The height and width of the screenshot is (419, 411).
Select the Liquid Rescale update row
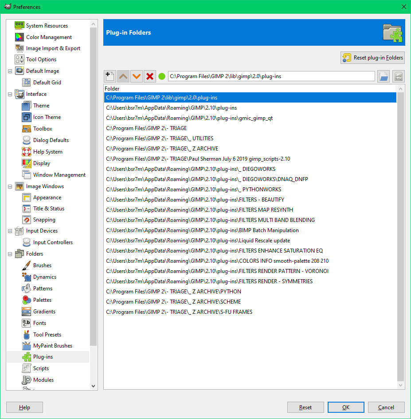point(250,240)
